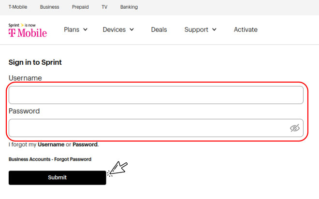Toggle password visibility eye icon
Viewport: 319px width, 199px height.
pyautogui.click(x=294, y=128)
